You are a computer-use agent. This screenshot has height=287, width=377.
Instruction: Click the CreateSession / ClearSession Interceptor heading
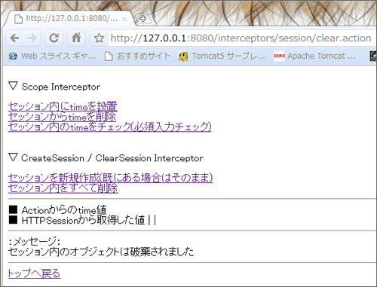(112, 158)
